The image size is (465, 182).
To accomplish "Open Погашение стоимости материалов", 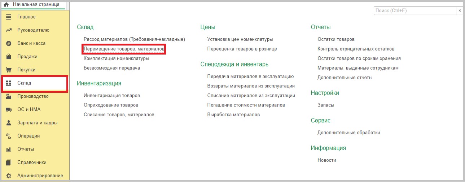I will (246, 105).
